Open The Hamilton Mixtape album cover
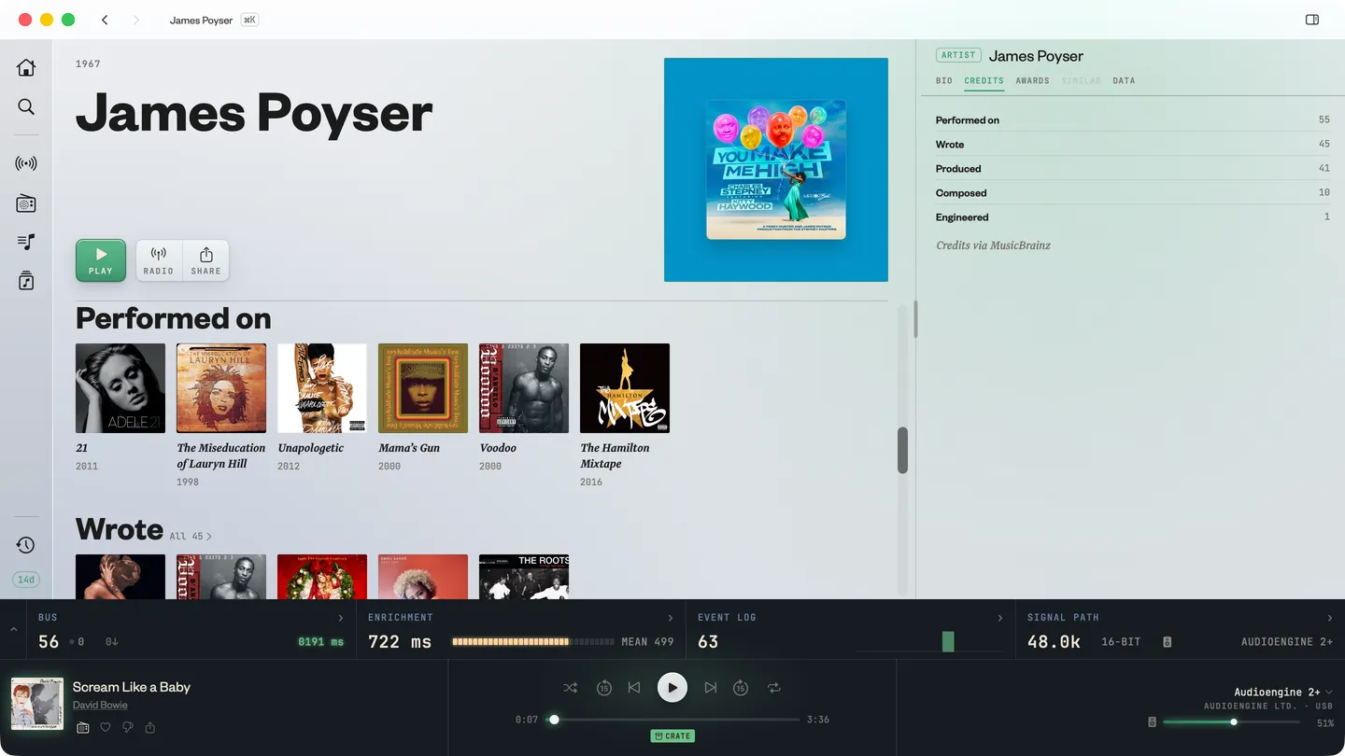Image resolution: width=1345 pixels, height=756 pixels. [x=625, y=388]
